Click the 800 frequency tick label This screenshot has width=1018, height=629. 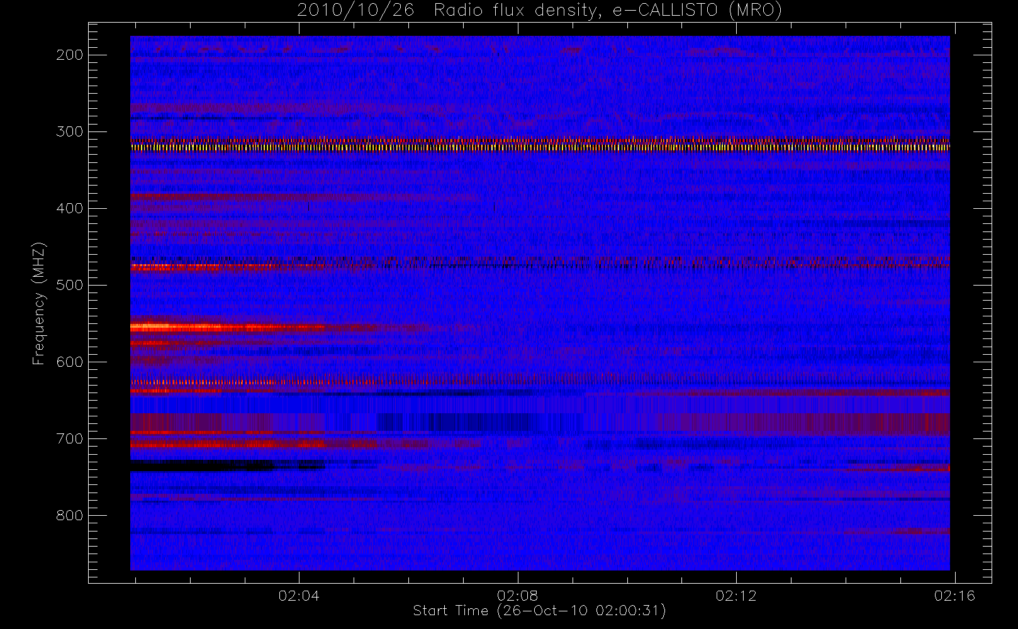point(69,515)
